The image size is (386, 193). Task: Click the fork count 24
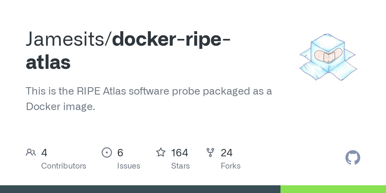pos(226,153)
